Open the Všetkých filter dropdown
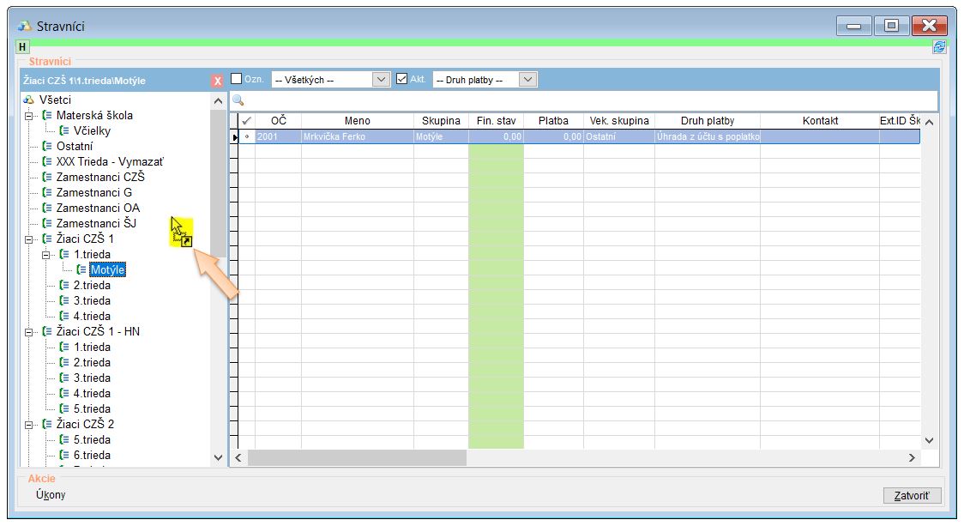 point(381,80)
